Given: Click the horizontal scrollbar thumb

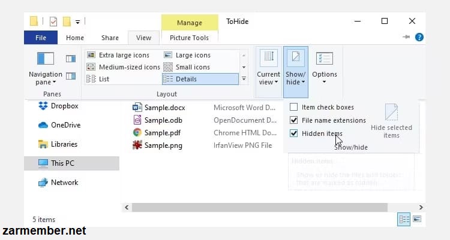Looking at the screenshot, I should click(x=260, y=207).
